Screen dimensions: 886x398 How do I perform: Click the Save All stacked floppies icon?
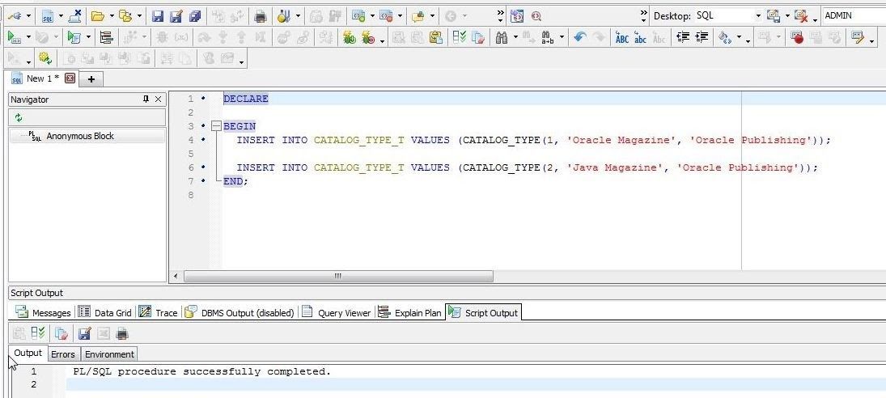(195, 16)
